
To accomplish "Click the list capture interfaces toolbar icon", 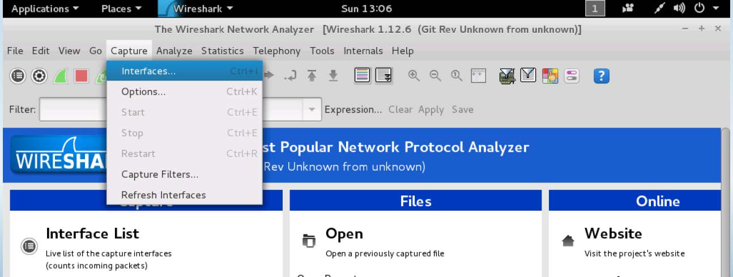I will 18,76.
